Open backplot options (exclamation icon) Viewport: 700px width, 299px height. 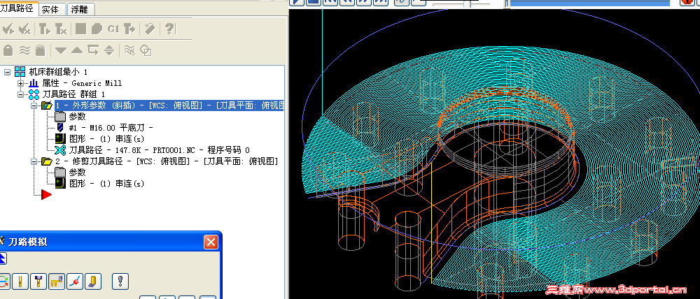[120, 281]
